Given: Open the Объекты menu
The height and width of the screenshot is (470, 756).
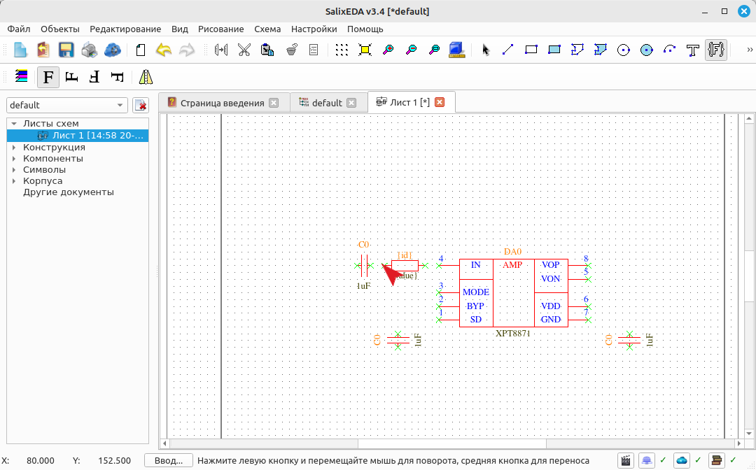Looking at the screenshot, I should [x=59, y=29].
